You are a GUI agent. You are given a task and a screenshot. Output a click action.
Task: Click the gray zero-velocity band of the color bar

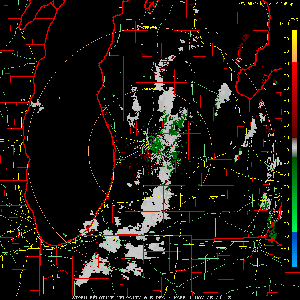294,147
